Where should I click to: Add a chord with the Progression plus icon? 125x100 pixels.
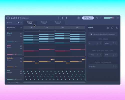[x=21, y=27]
